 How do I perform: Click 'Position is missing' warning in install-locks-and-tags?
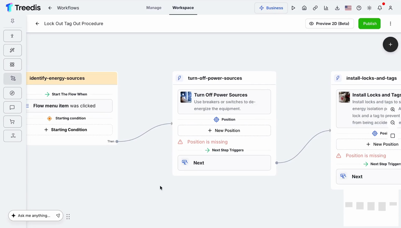click(366, 156)
